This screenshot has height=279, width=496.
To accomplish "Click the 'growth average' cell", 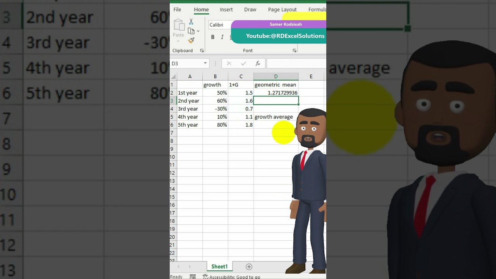I will coord(276,117).
